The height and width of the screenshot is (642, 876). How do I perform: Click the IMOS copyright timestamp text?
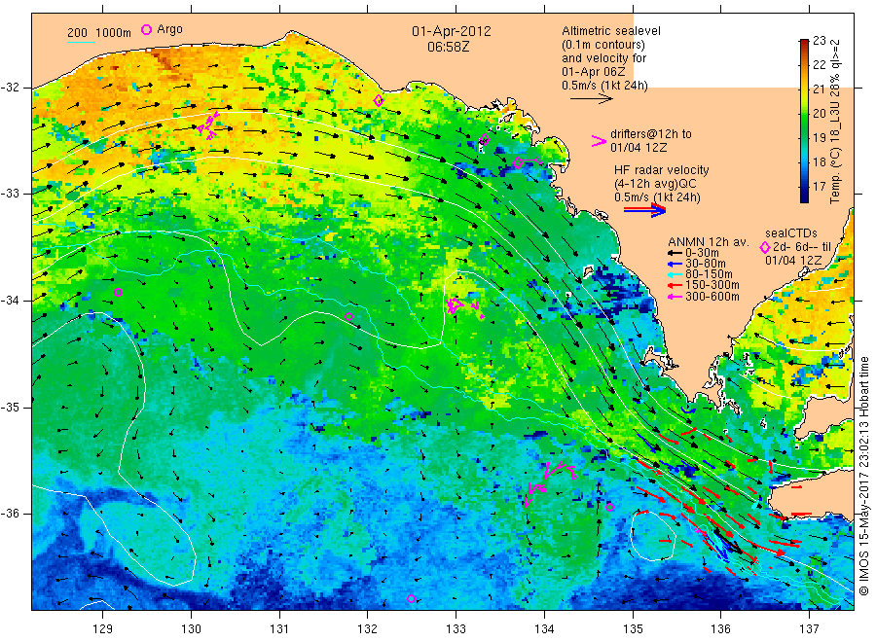pos(863,477)
